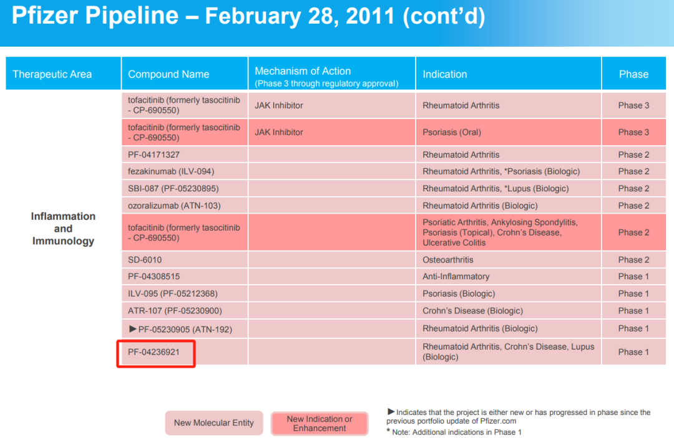The width and height of the screenshot is (674, 438).
Task: Click the Psoriatic Arthritis, Ankylosing Spondylitis indication cell
Action: pyautogui.click(x=509, y=232)
